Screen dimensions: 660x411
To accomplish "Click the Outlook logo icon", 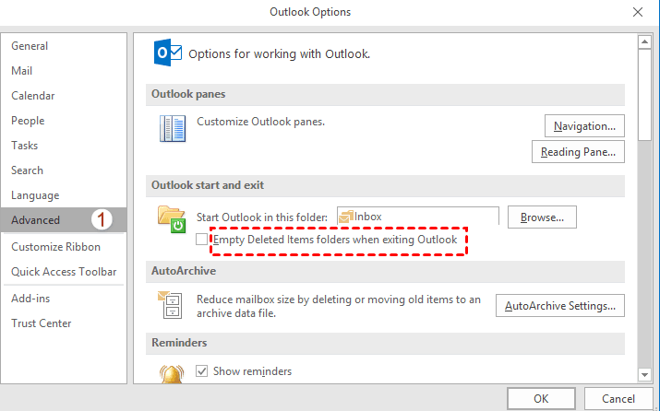I will [168, 53].
